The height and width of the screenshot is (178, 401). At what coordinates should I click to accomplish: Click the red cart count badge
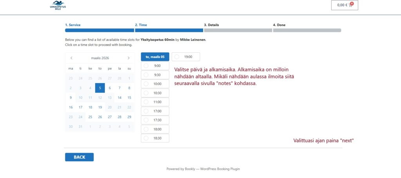click(352, 3)
